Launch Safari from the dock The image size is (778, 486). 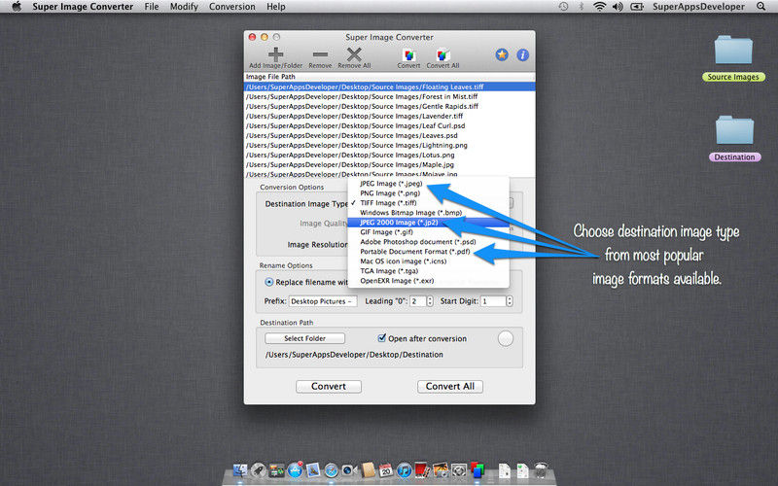(x=332, y=470)
